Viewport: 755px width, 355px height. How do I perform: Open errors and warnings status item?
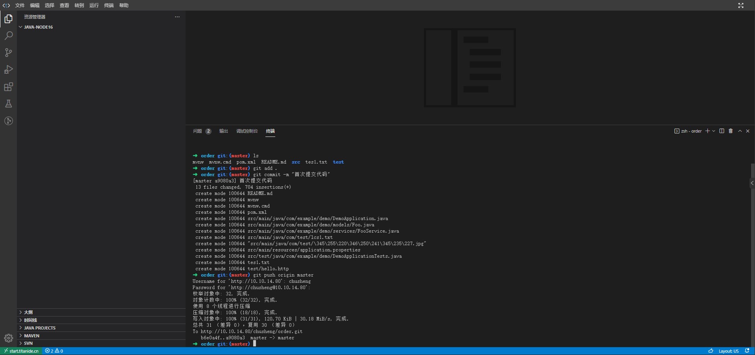point(54,351)
